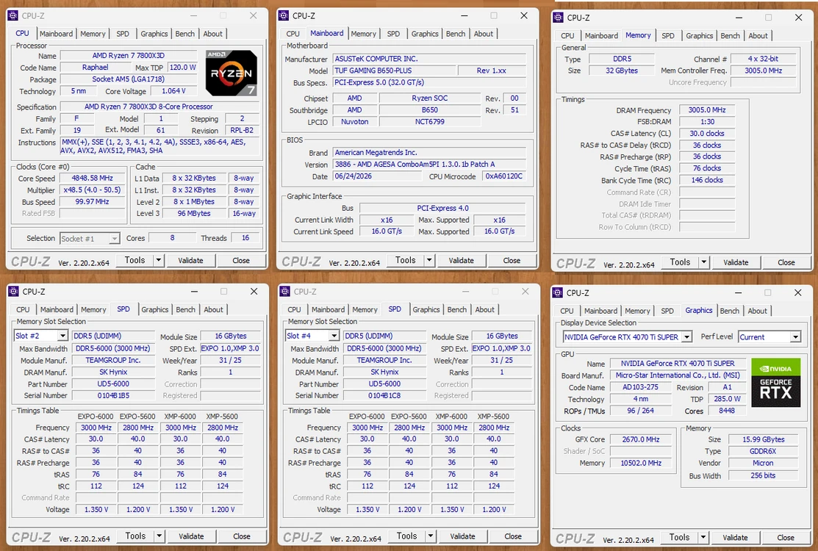Open the Graphics tab in the Slot #2 SPD window

[x=155, y=309]
